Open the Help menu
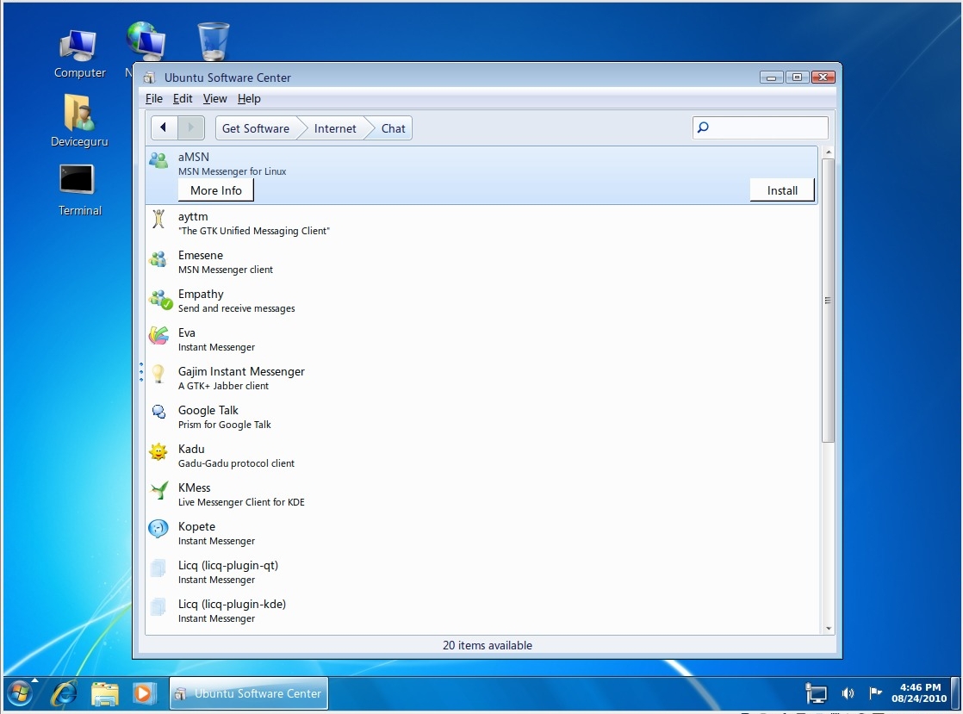The width and height of the screenshot is (963, 714). pyautogui.click(x=249, y=98)
